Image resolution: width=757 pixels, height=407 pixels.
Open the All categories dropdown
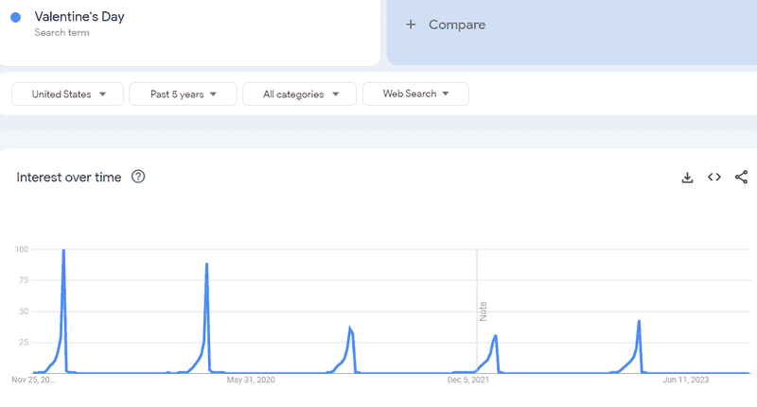click(299, 93)
